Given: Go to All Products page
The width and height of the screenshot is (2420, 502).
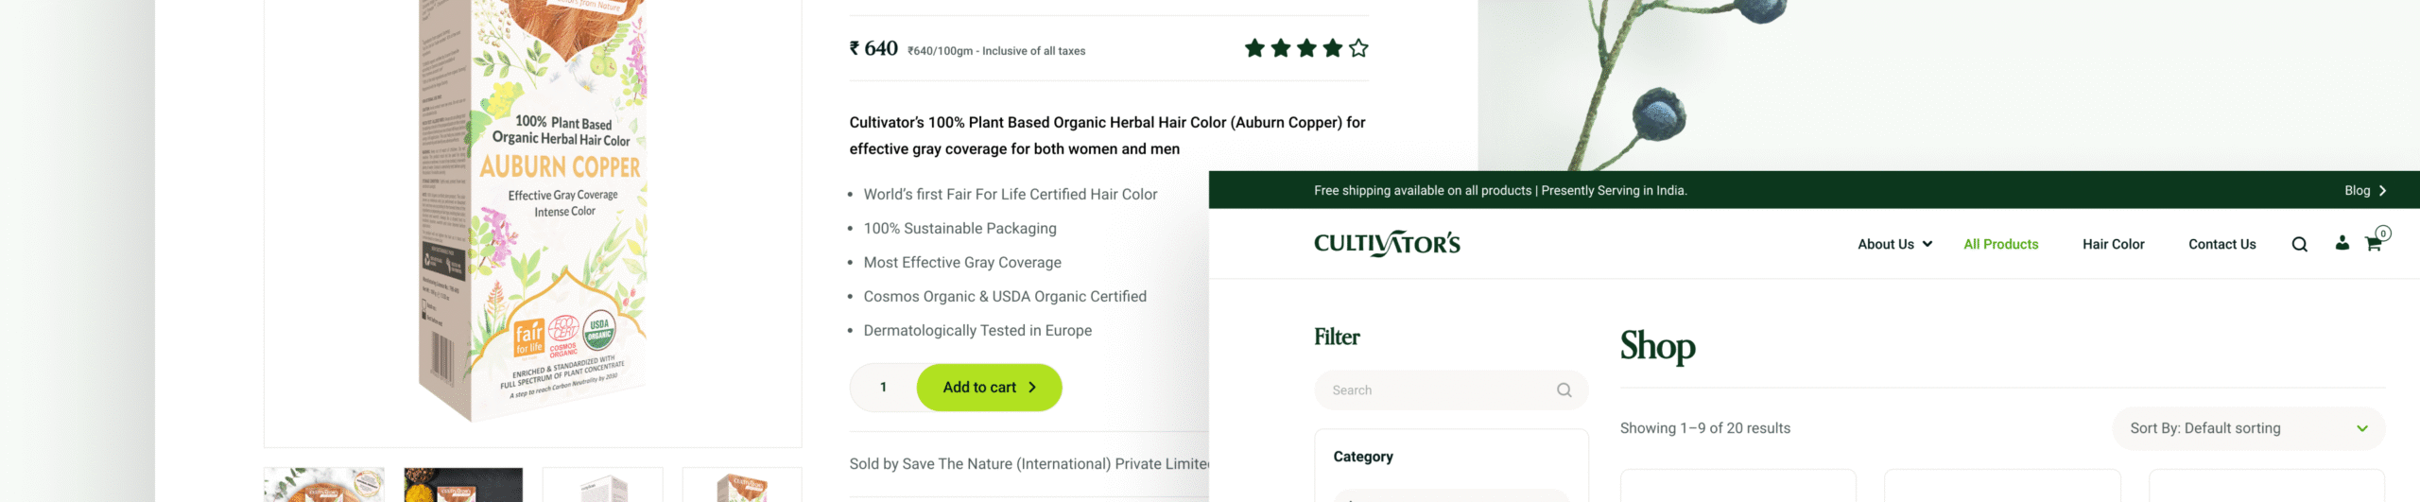Looking at the screenshot, I should 2000,244.
